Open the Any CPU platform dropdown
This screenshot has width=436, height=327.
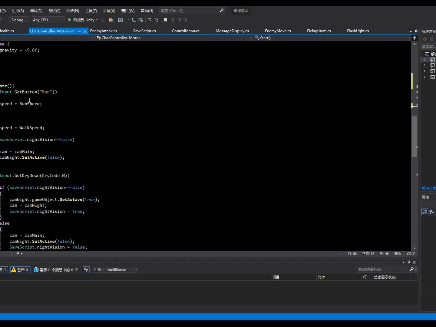click(x=48, y=20)
